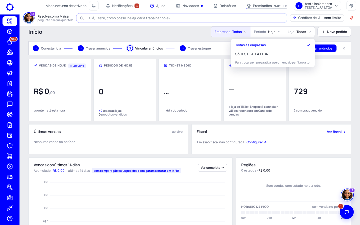Open the Período Hoje dropdown
The width and height of the screenshot is (360, 225).
point(267,32)
